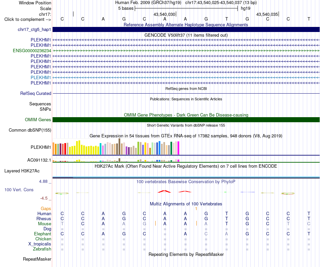Viewport: 320px width, 267px height.
Task: Open the RepeatMasker track label
Action: point(37,259)
